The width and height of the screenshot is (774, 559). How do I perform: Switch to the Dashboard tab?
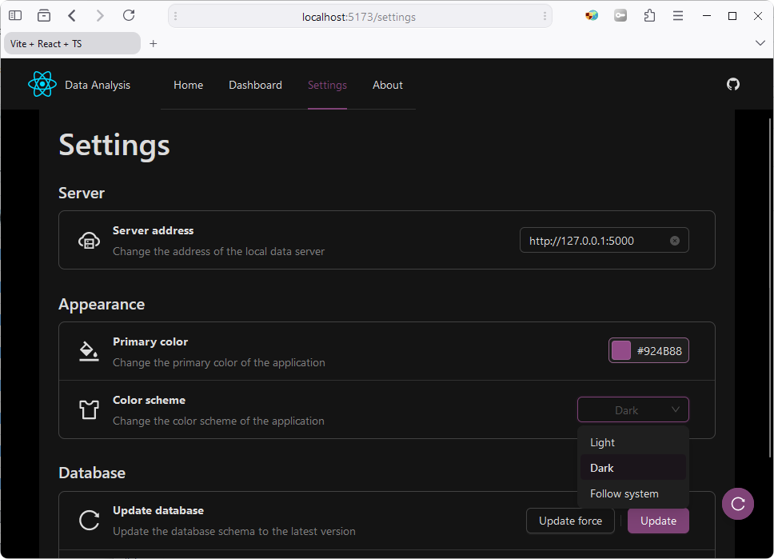point(255,85)
